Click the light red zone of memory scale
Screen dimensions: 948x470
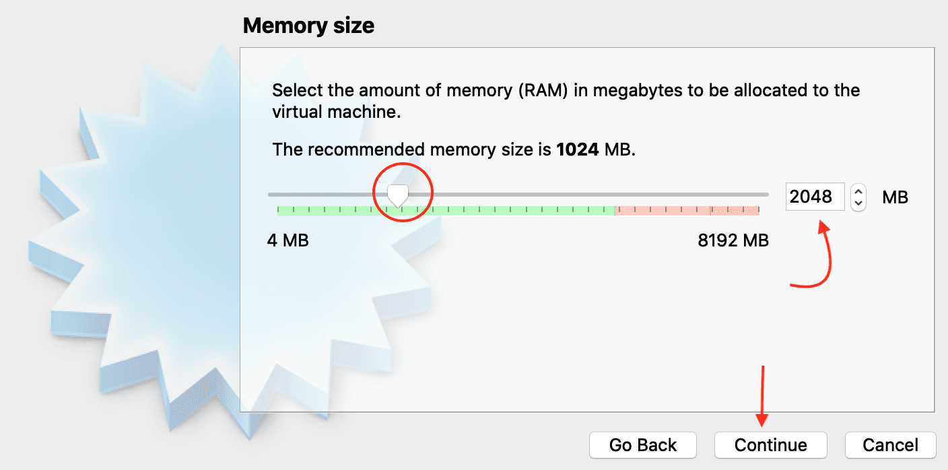(660, 211)
